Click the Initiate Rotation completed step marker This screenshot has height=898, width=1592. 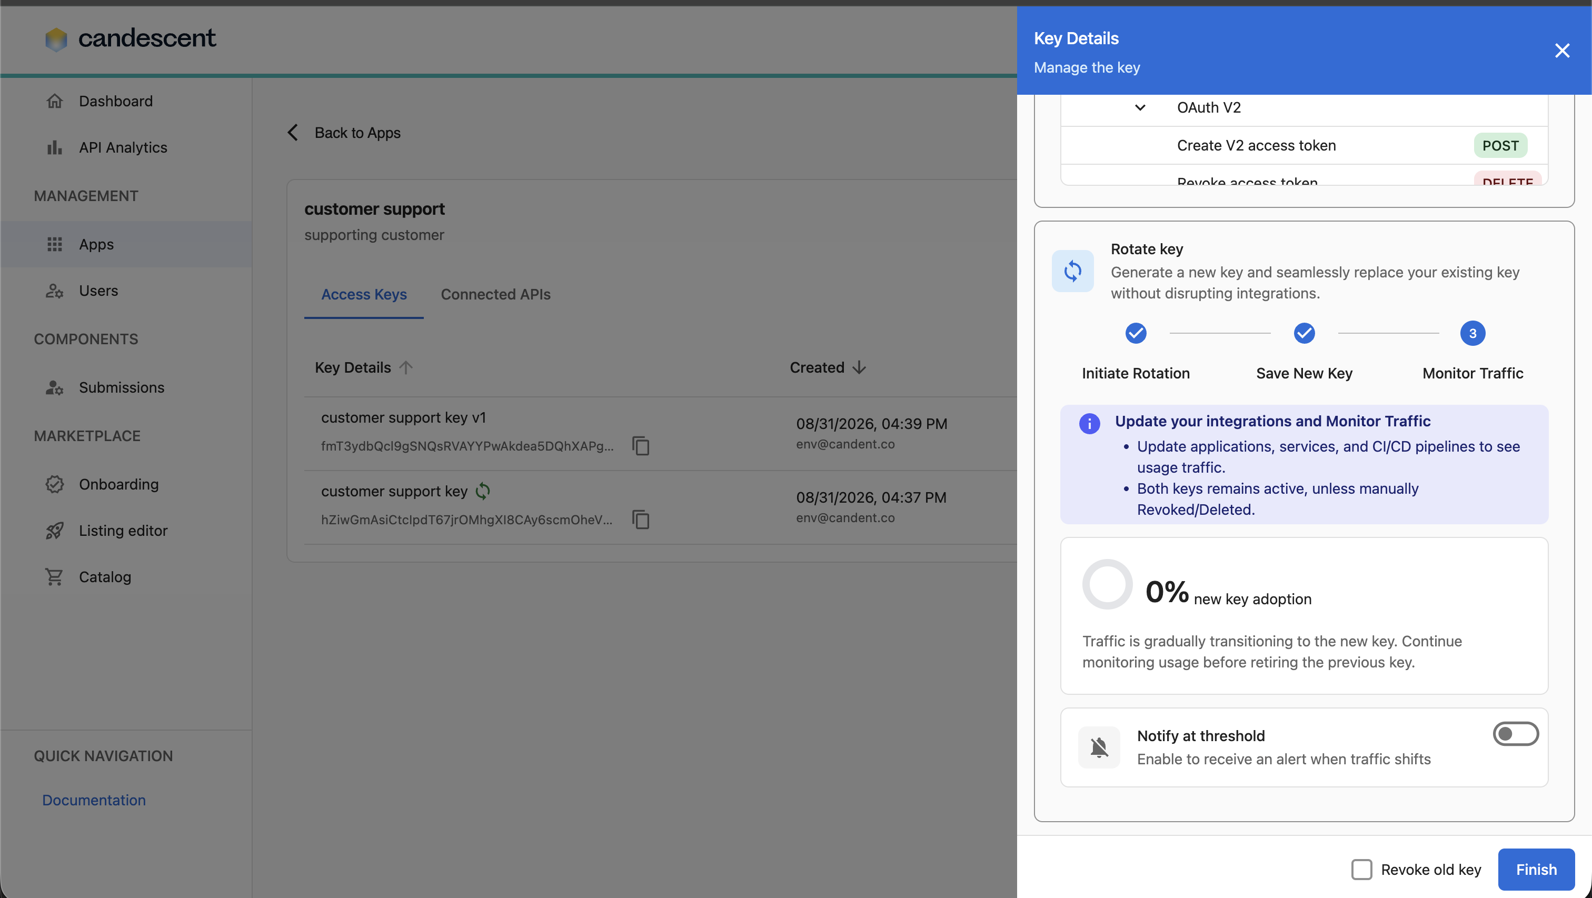1135,333
